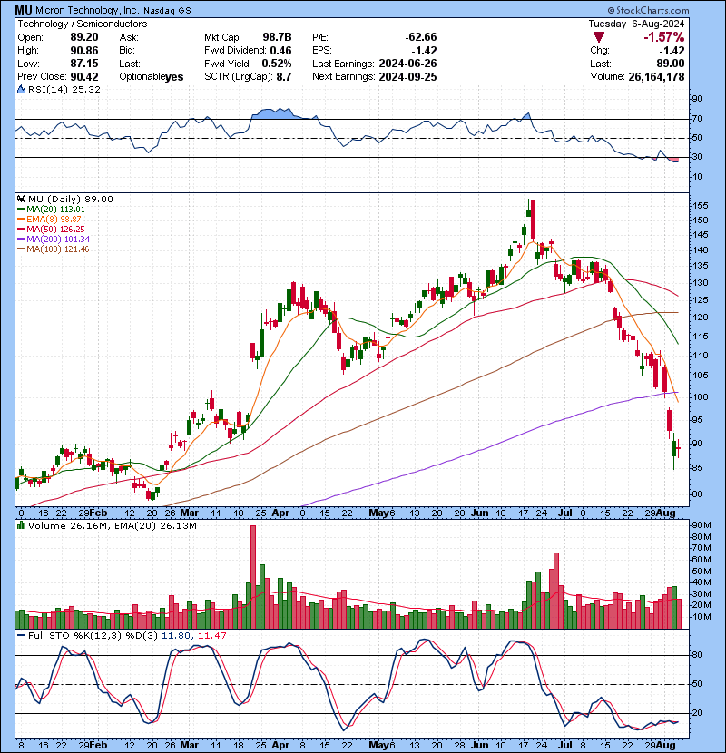Click the 30 level on the RSI axis
The image size is (726, 753).
coord(698,157)
